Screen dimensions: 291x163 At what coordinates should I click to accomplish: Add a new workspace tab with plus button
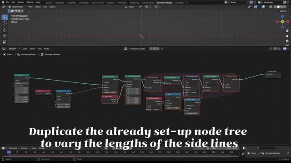pyautogui.click(x=187, y=3)
